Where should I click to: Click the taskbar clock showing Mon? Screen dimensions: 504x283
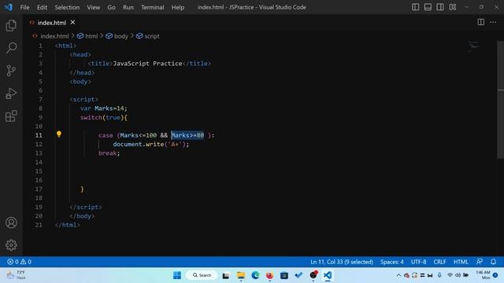click(483, 275)
